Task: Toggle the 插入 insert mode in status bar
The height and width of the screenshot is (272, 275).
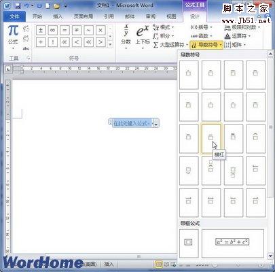Action: tap(109, 264)
